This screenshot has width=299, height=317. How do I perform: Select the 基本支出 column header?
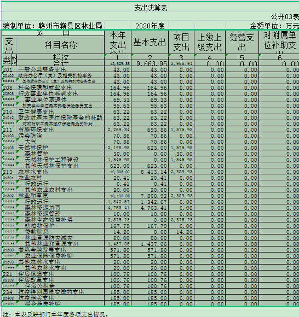150,42
